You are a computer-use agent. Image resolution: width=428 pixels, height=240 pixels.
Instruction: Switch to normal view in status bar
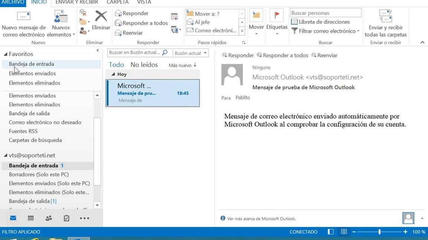331,232
